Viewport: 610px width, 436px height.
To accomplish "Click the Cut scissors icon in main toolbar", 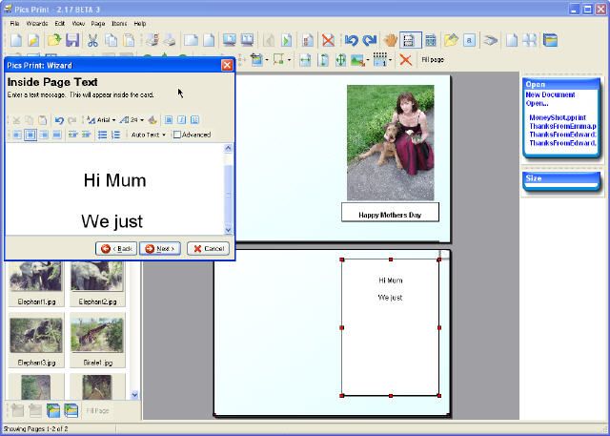I will click(92, 40).
